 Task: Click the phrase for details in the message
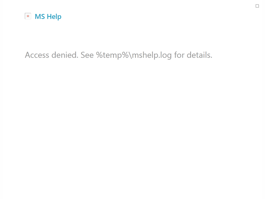tap(194, 55)
